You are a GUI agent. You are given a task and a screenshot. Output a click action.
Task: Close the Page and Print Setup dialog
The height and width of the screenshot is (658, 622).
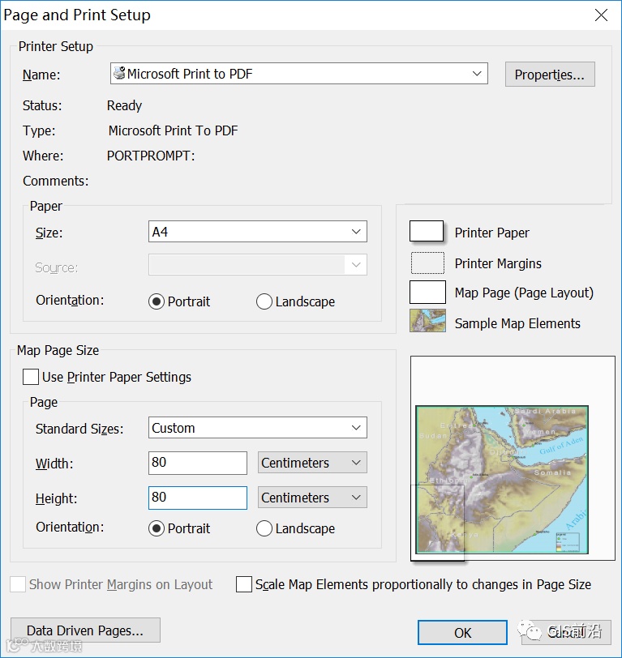click(x=601, y=15)
